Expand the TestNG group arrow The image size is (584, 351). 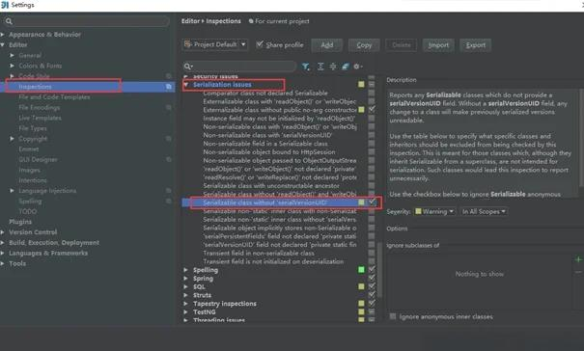click(186, 311)
